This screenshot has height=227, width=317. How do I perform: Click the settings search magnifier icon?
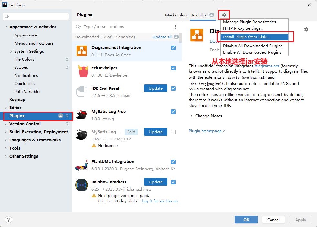pos(7,16)
